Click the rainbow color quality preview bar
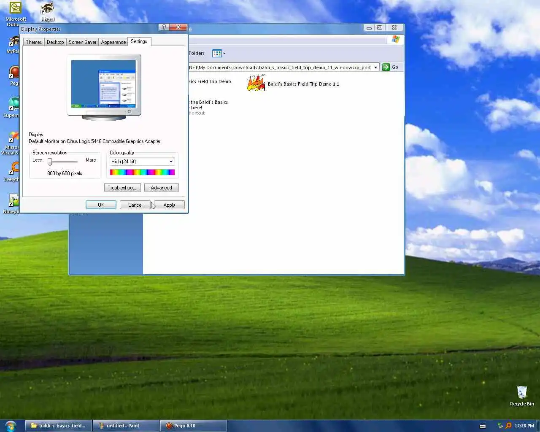 click(x=142, y=172)
